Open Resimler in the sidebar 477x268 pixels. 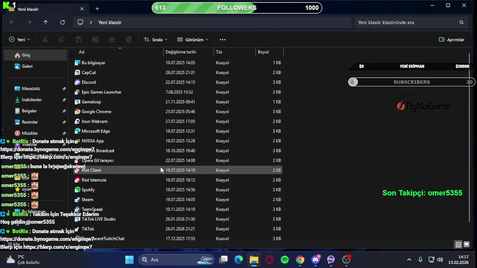35,122
